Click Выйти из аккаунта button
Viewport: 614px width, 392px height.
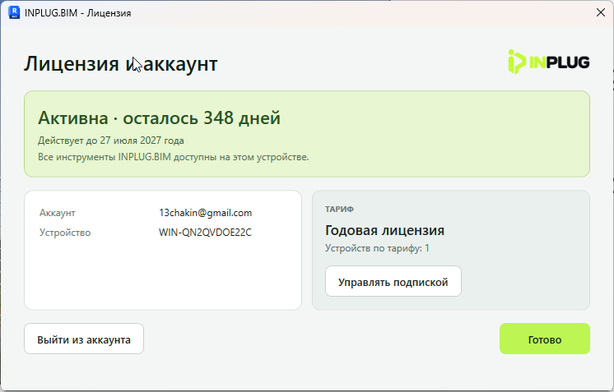point(84,339)
